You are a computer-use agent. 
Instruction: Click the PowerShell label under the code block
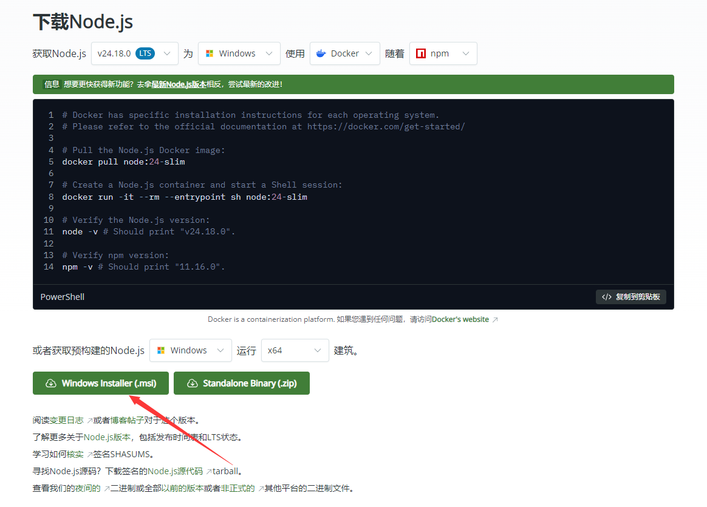click(62, 297)
